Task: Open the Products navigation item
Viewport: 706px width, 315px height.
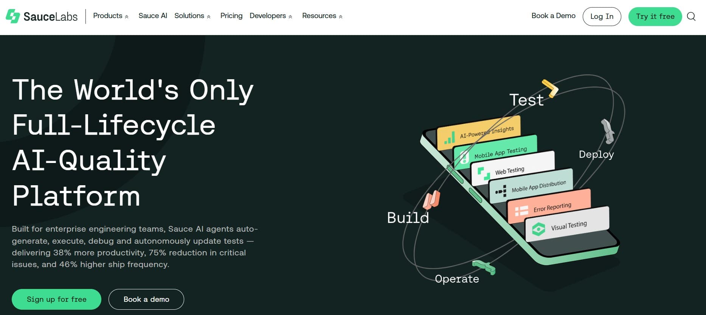Action: [108, 16]
